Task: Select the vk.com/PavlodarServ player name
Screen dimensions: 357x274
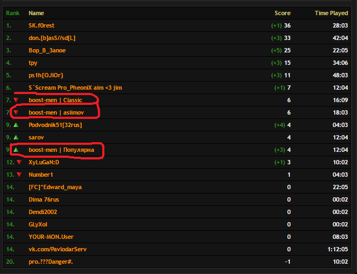Action: pos(57,249)
